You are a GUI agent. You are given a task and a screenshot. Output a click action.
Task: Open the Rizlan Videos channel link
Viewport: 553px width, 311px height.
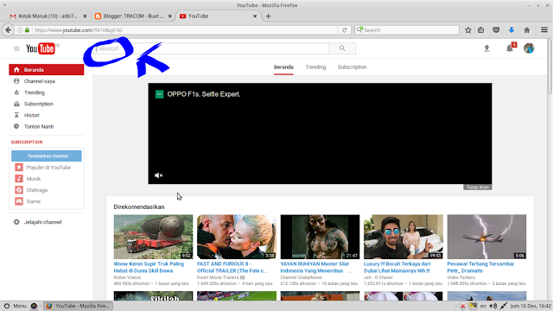tap(127, 277)
